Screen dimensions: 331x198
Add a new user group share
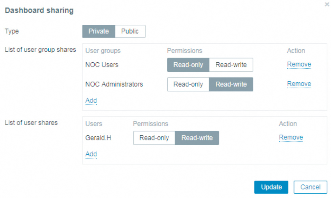tap(91, 101)
